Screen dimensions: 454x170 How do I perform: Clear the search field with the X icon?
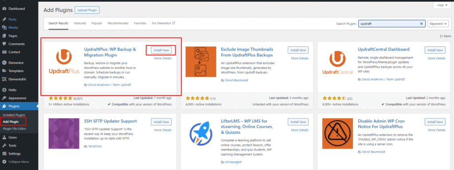click(x=422, y=24)
